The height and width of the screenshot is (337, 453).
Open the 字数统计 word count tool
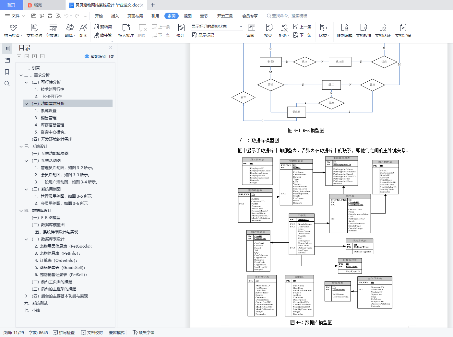[x=53, y=31]
